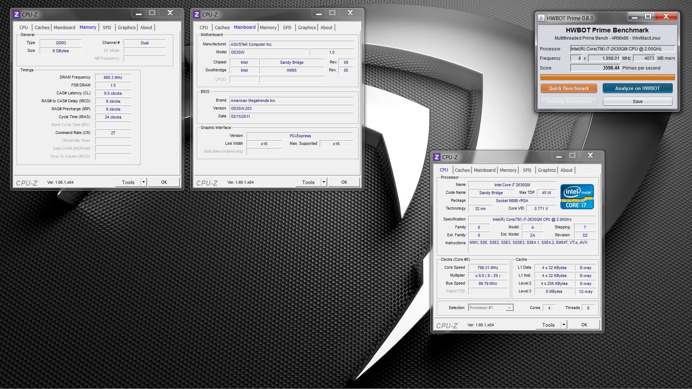
Task: Click Tools button in Mainboard window
Action: (308, 182)
